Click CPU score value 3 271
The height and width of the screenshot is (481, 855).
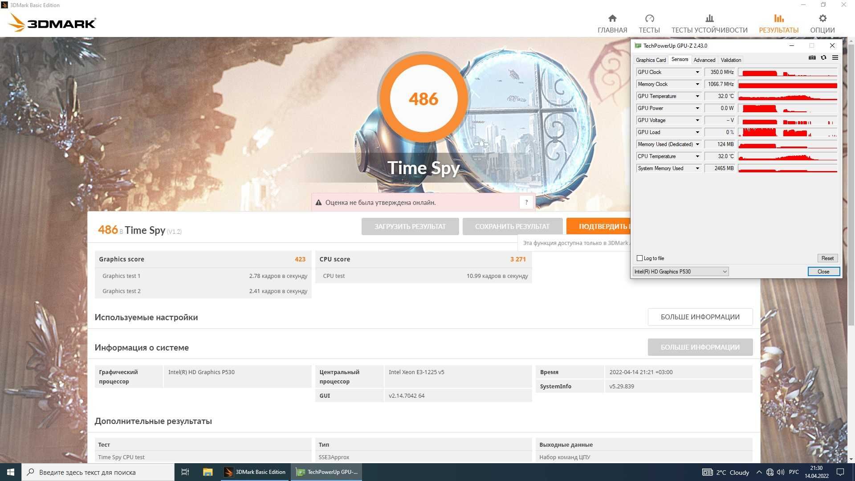click(518, 259)
